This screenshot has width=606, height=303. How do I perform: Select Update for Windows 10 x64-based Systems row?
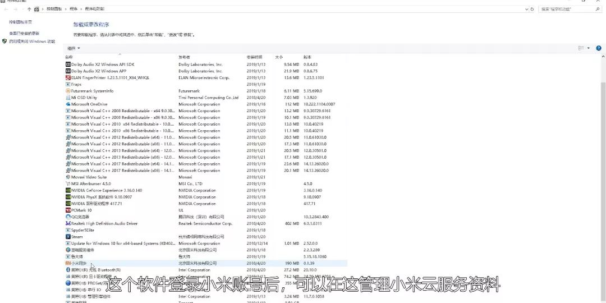pos(206,244)
